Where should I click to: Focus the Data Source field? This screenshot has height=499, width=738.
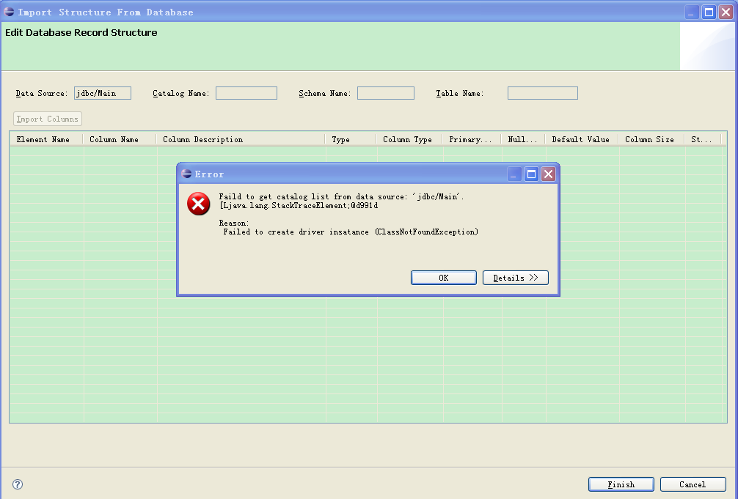coord(102,93)
